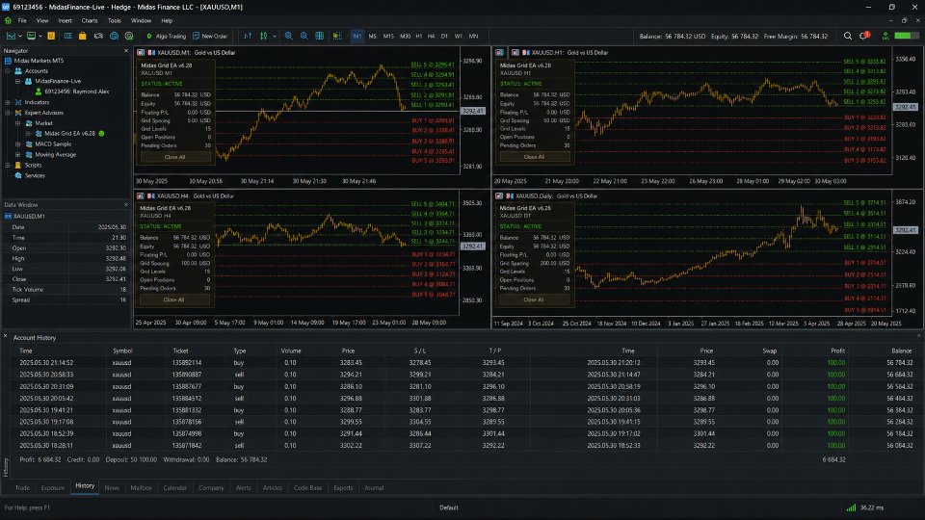
Task: Switch chart timeframe to H4
Action: click(x=432, y=36)
